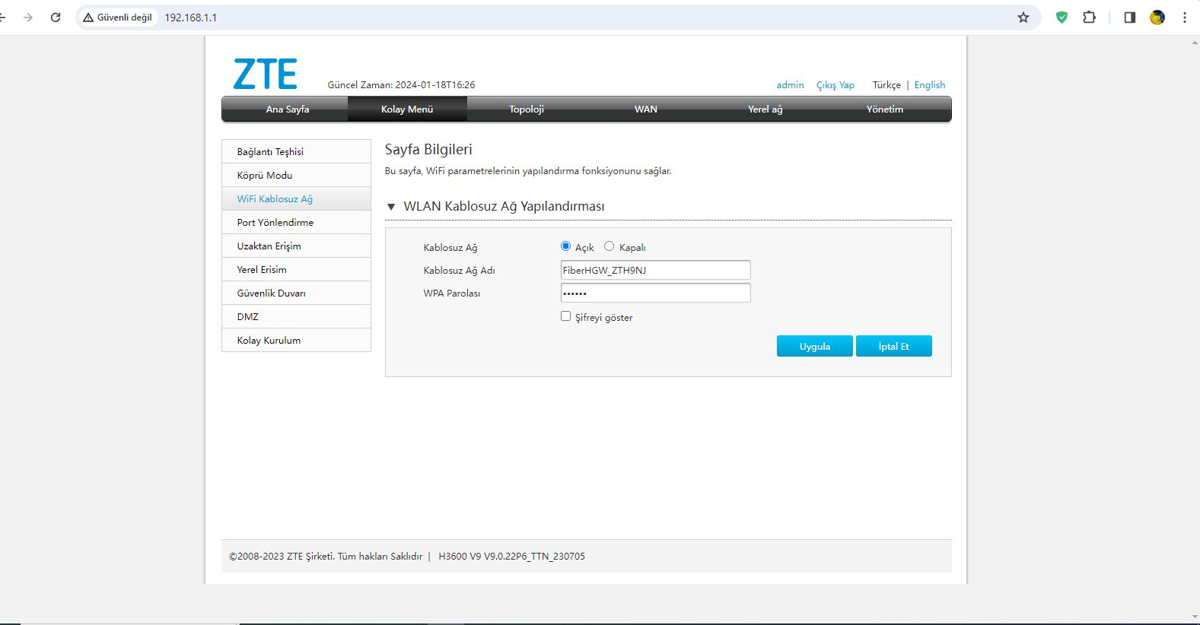Viewport: 1200px width, 625px height.
Task: Open the Chrome three-dot menu
Action: (x=1184, y=17)
